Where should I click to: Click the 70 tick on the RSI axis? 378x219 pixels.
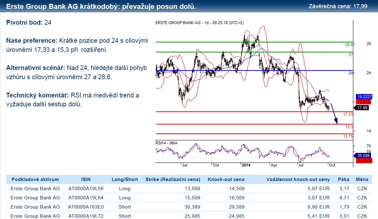click(369, 146)
